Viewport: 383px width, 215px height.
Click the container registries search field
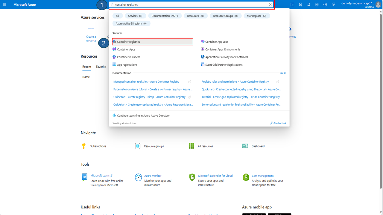click(x=191, y=4)
